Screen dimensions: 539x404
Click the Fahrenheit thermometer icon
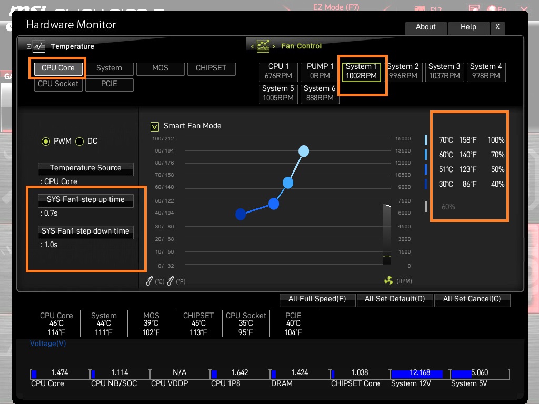click(x=170, y=281)
